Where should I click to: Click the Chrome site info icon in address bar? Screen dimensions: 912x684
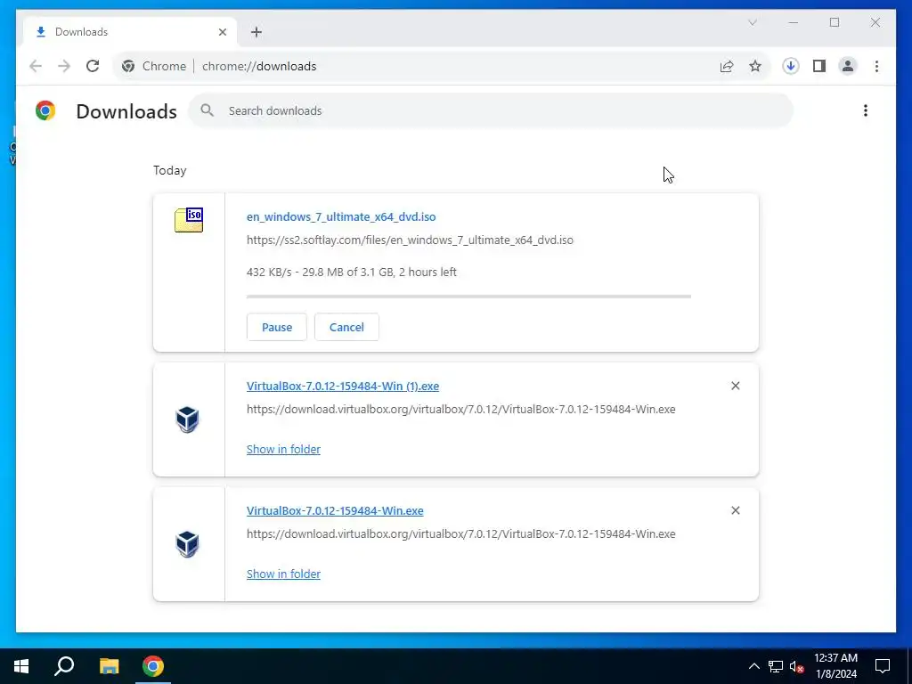(128, 66)
